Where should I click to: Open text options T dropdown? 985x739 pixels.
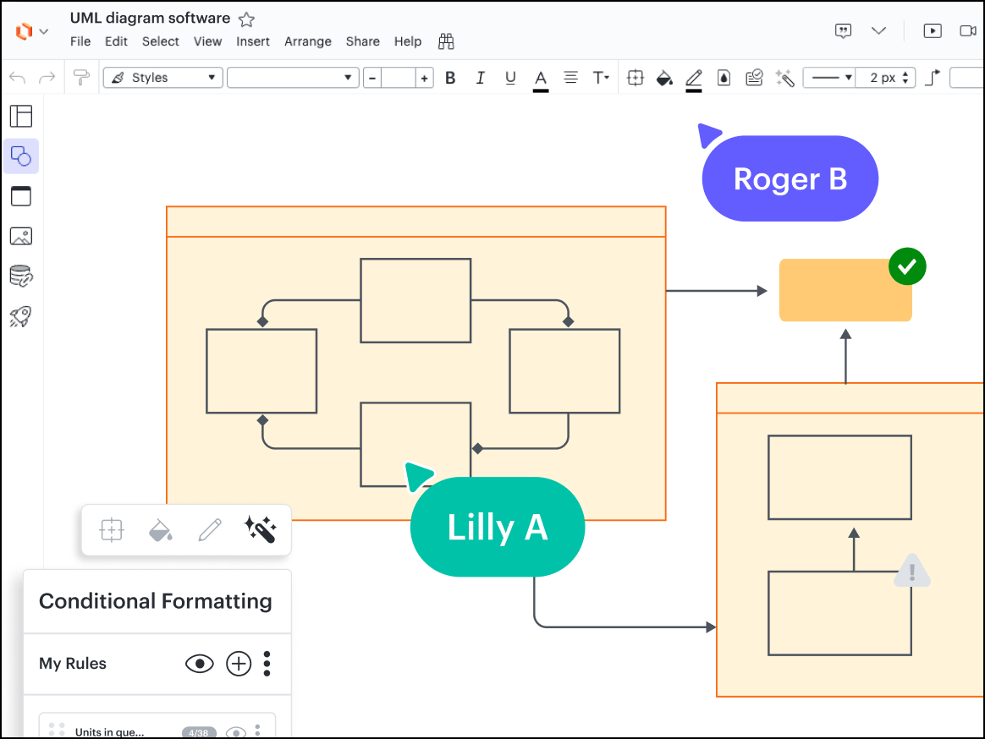(x=601, y=78)
